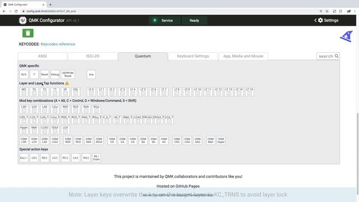Viewport: 359px width, 202px height.
Task: Pick the OSL layer key
Action: click(x=76, y=92)
